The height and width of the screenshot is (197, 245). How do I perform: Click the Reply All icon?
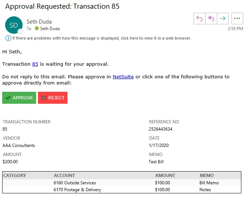(211, 18)
